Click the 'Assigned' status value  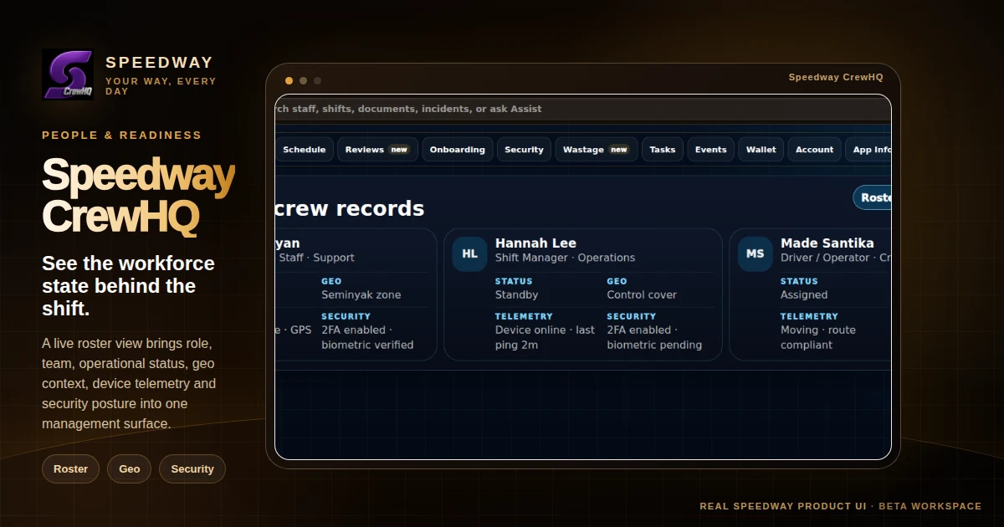[x=804, y=294]
